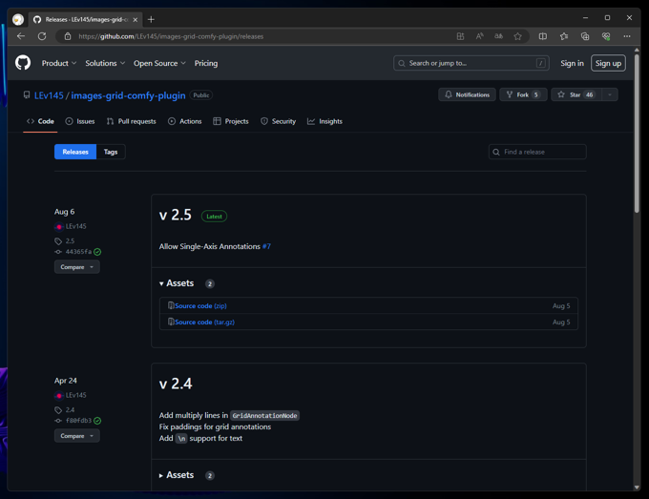The height and width of the screenshot is (499, 649).
Task: Open the Star options dropdown arrow
Action: (x=610, y=94)
